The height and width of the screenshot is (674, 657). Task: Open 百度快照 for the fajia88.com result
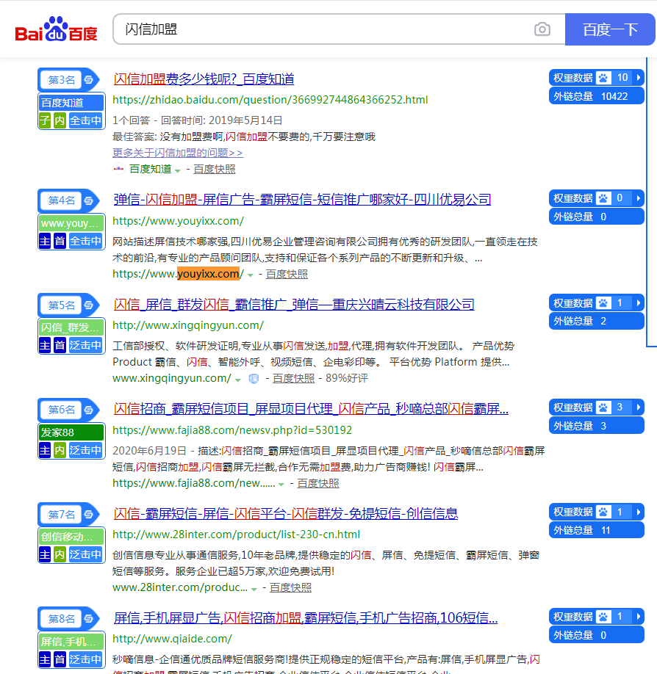pos(318,483)
